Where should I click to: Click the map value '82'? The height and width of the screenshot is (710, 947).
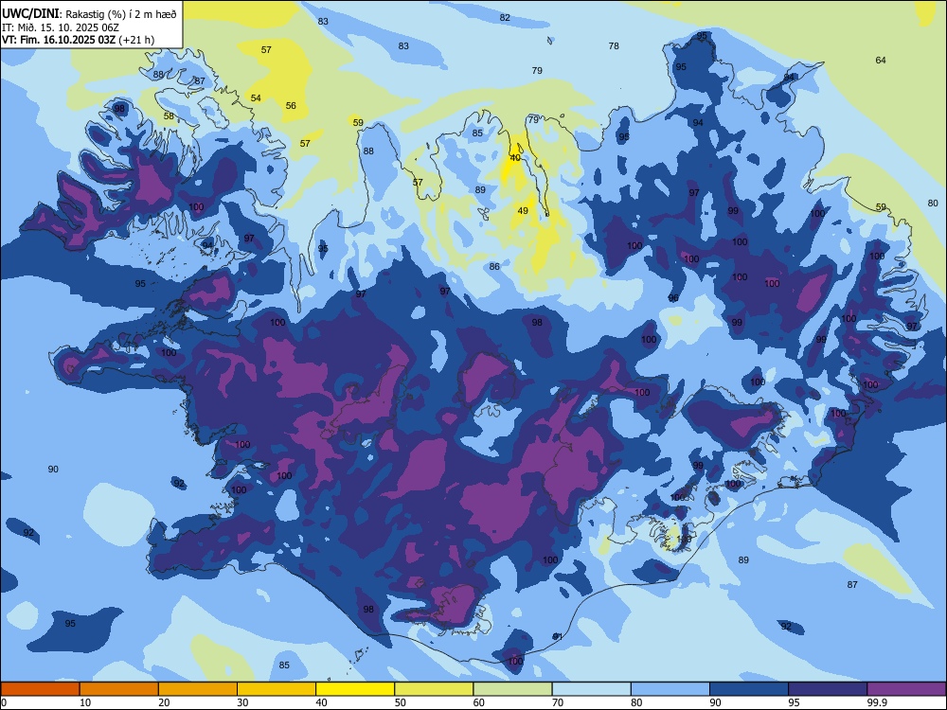pyautogui.click(x=505, y=17)
